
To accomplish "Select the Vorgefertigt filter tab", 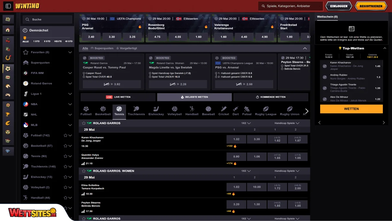I will (126, 48).
